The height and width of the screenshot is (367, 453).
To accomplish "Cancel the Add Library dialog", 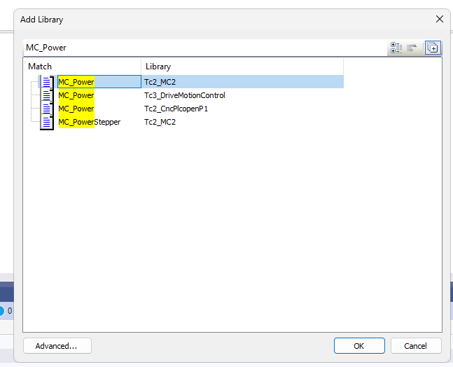I will (x=416, y=346).
